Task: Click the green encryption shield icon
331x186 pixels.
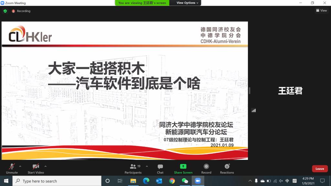Action: pyautogui.click(x=5, y=11)
